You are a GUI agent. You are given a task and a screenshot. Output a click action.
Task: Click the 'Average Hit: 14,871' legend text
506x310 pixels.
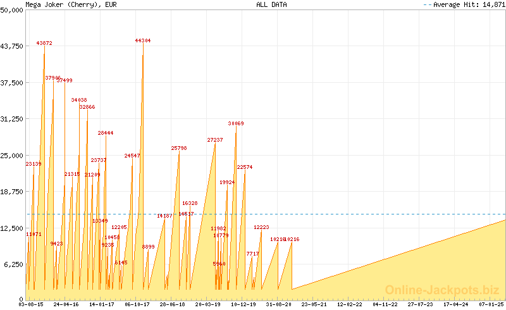tap(469, 4)
